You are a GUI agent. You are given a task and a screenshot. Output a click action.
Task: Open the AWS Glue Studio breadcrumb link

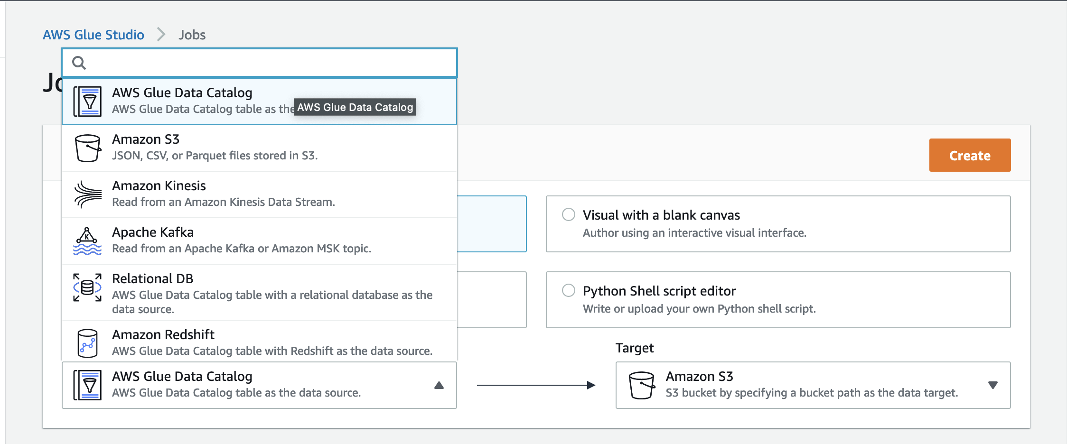94,35
